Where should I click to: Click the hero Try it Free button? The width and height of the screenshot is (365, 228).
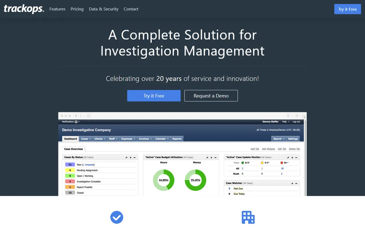(154, 96)
